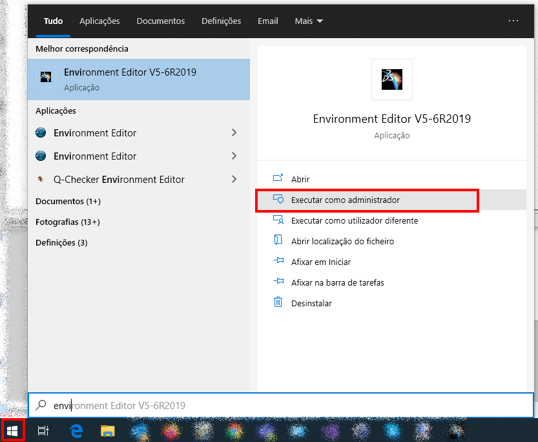
Task: Expand the first Environment Editor result arrow
Action: click(234, 132)
